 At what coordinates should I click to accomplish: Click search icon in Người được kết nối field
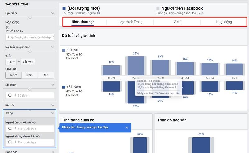(10, 128)
